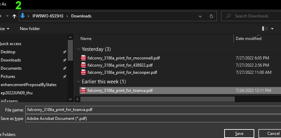Sort files by the Name column header
Screen dimensions: 281x138
(86, 39)
